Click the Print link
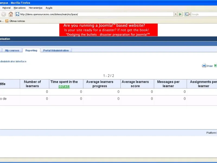This screenshot has width=217, height=163. [210, 66]
